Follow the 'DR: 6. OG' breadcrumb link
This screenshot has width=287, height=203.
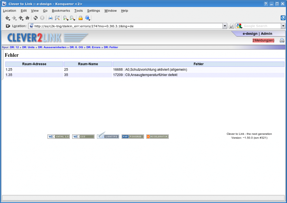point(76,47)
